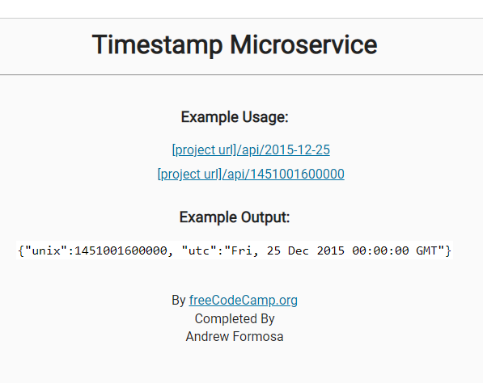Click the Andrew Formosa author name

[235, 337]
